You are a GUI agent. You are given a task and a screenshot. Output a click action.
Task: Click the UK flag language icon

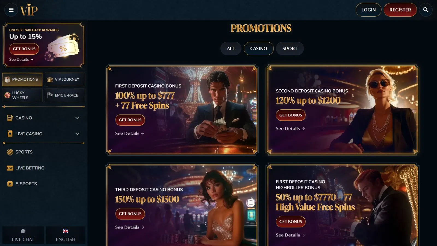click(x=66, y=231)
